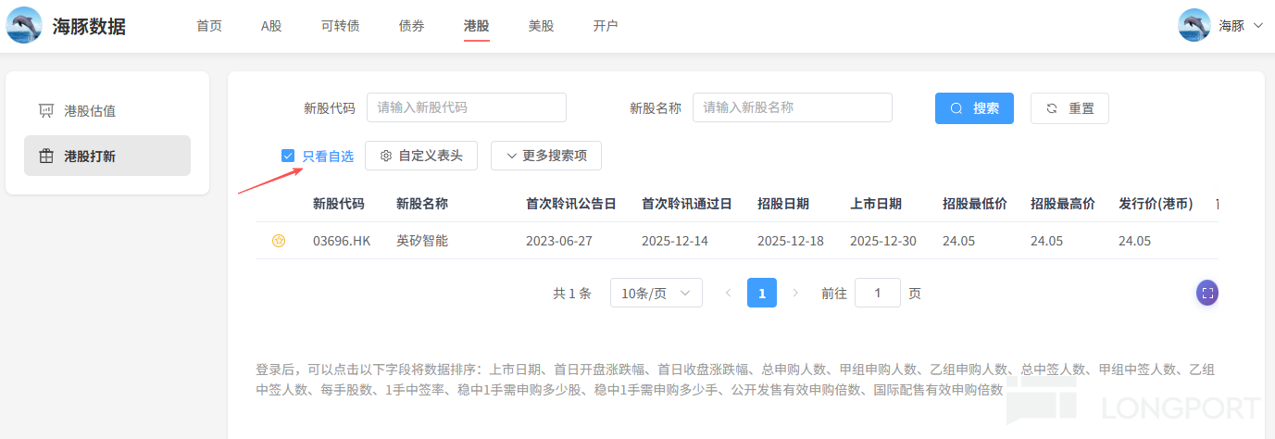Viewport: 1275px width, 439px height.
Task: Click the 发行价(港币) column header
Action: [x=1156, y=204]
